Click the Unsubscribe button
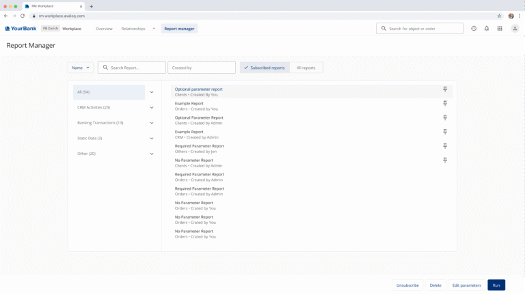The image size is (525, 295). [x=407, y=285]
